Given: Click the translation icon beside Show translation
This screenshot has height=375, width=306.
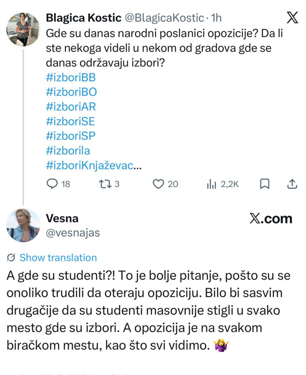Looking at the screenshot, I should [11, 258].
